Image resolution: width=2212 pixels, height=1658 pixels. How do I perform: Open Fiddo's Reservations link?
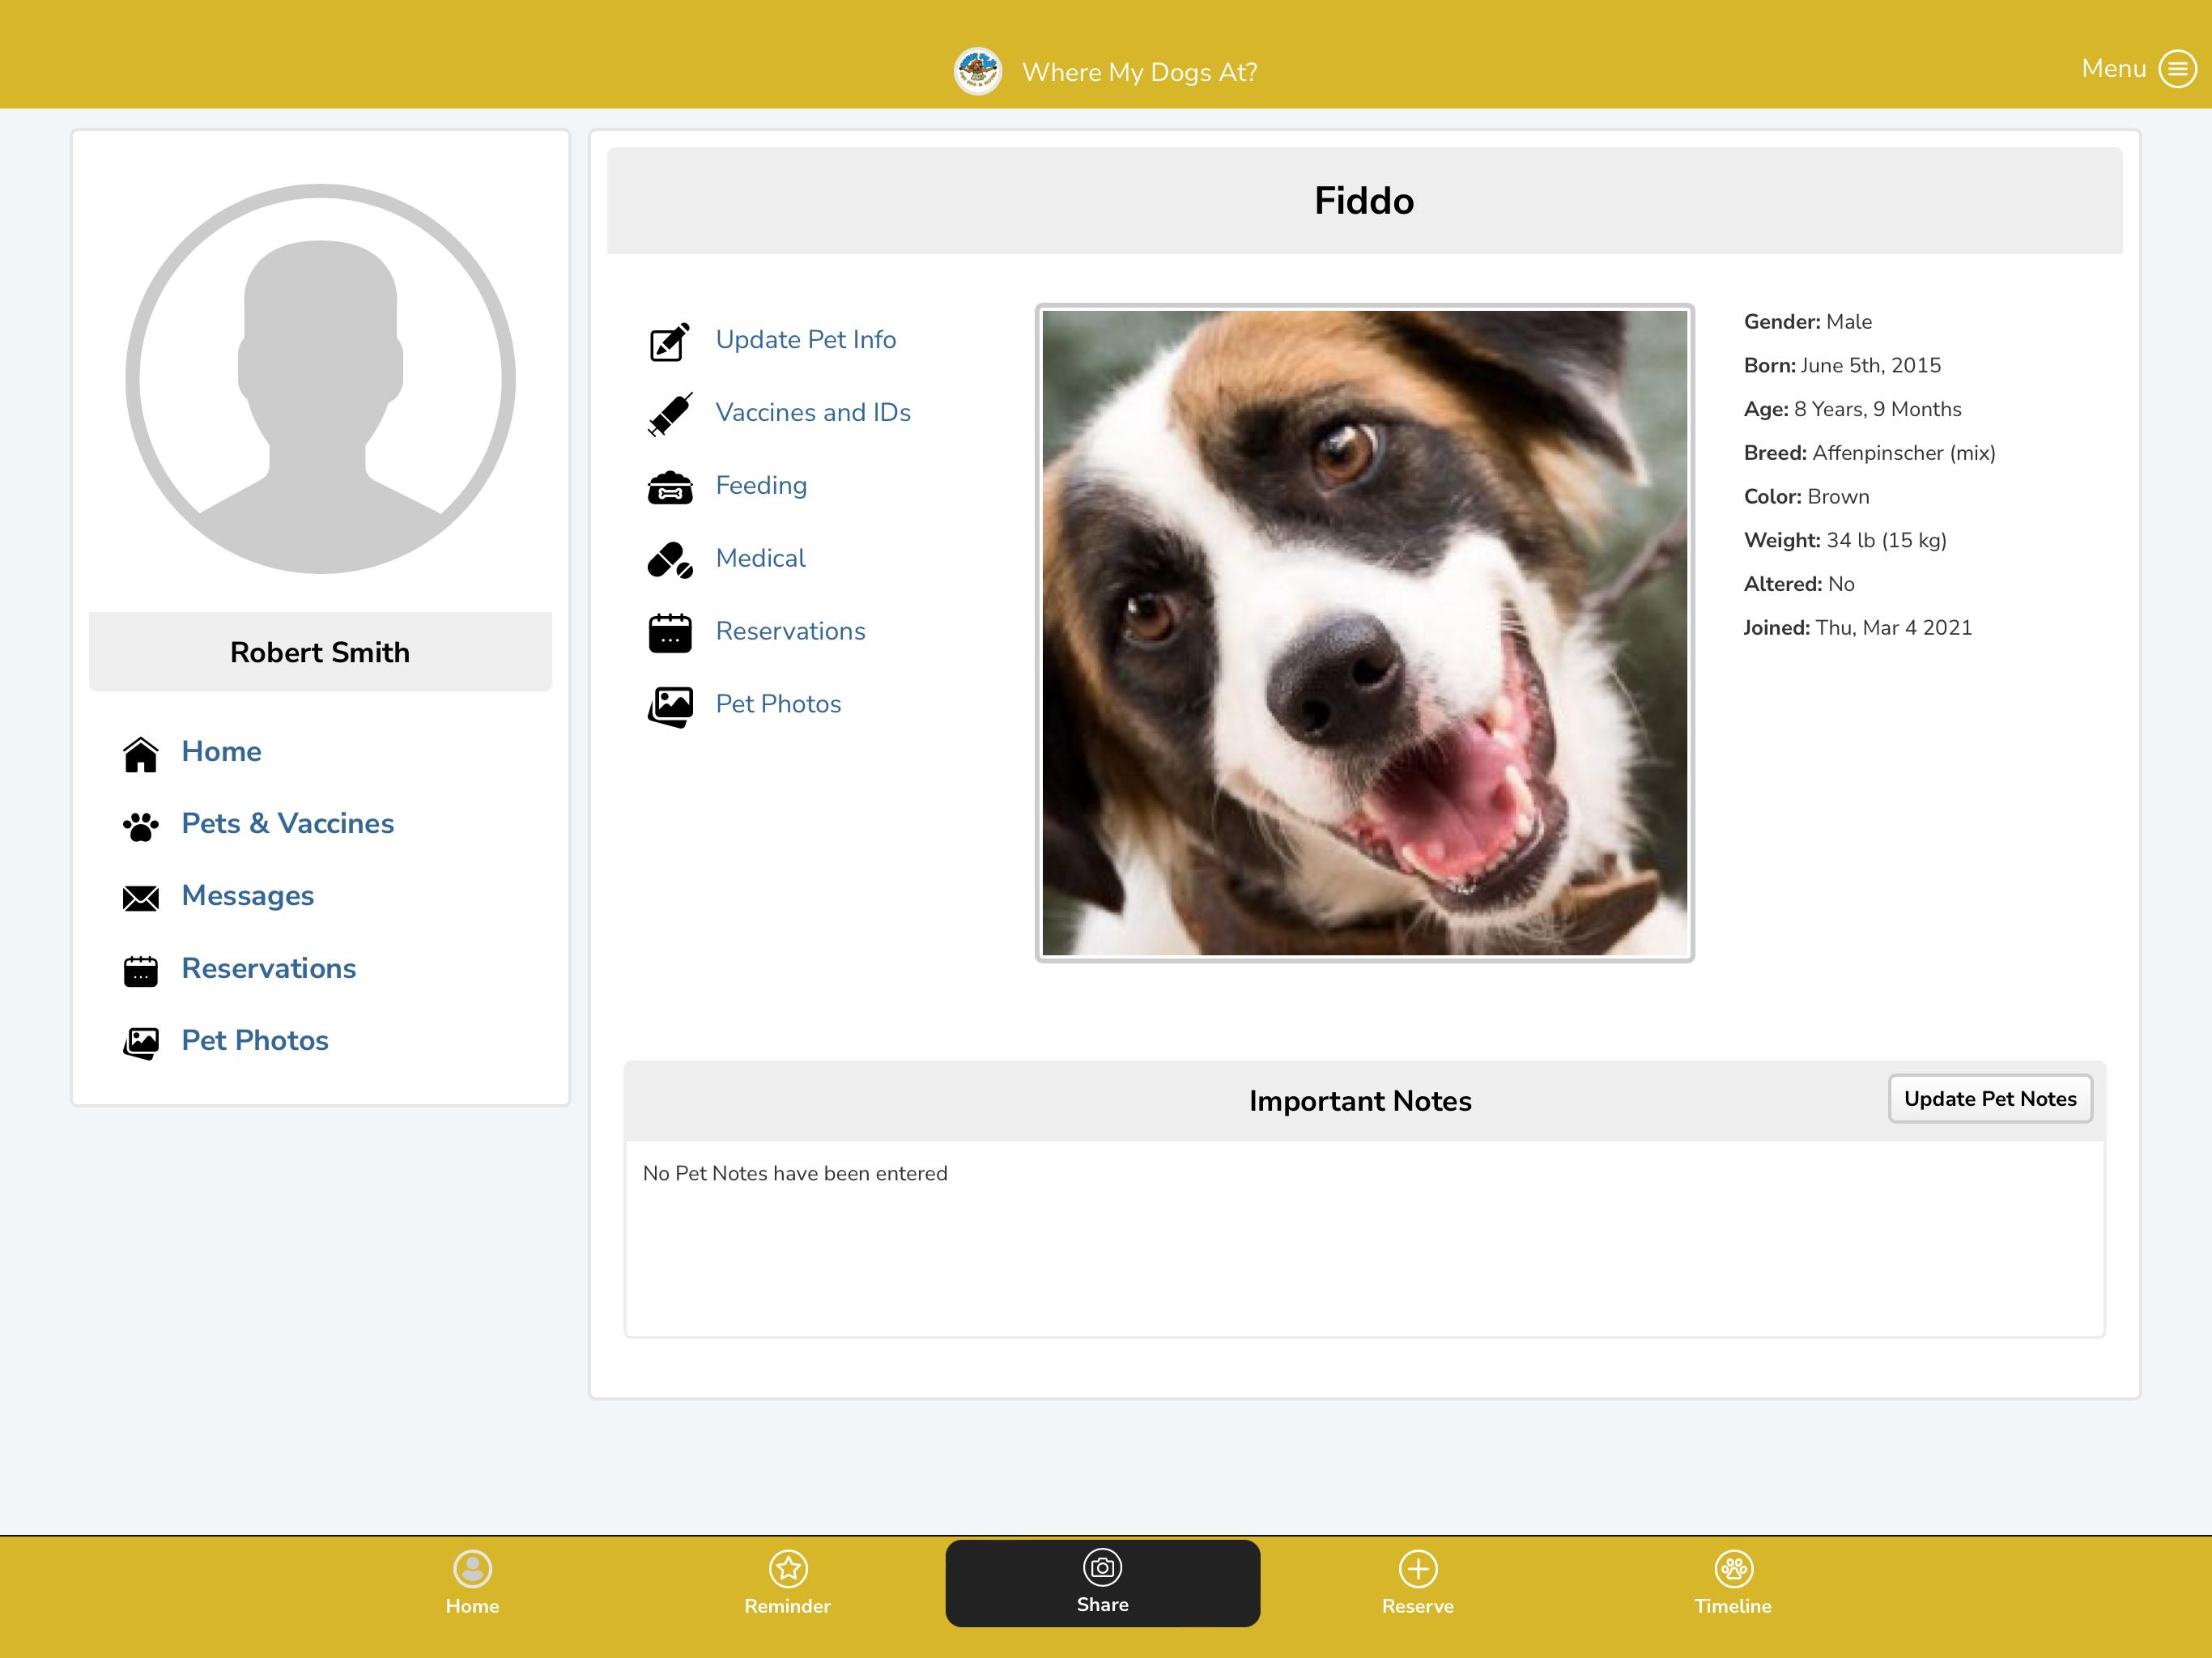click(790, 631)
